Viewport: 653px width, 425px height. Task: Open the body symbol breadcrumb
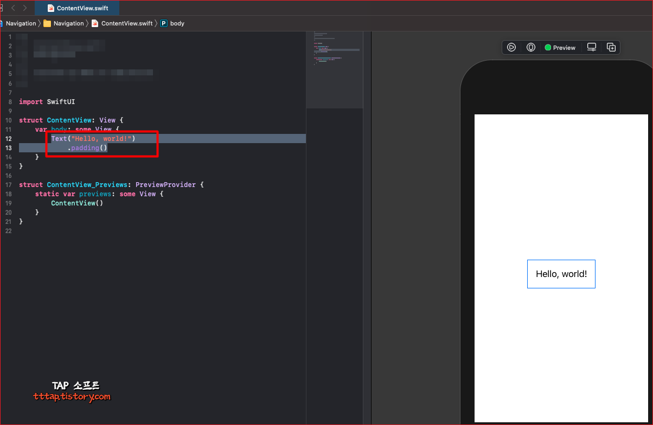(x=172, y=23)
